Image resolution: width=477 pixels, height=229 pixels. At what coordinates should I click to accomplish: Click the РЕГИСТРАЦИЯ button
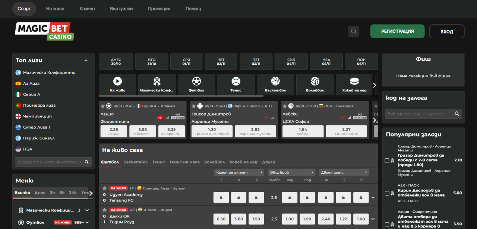click(397, 31)
